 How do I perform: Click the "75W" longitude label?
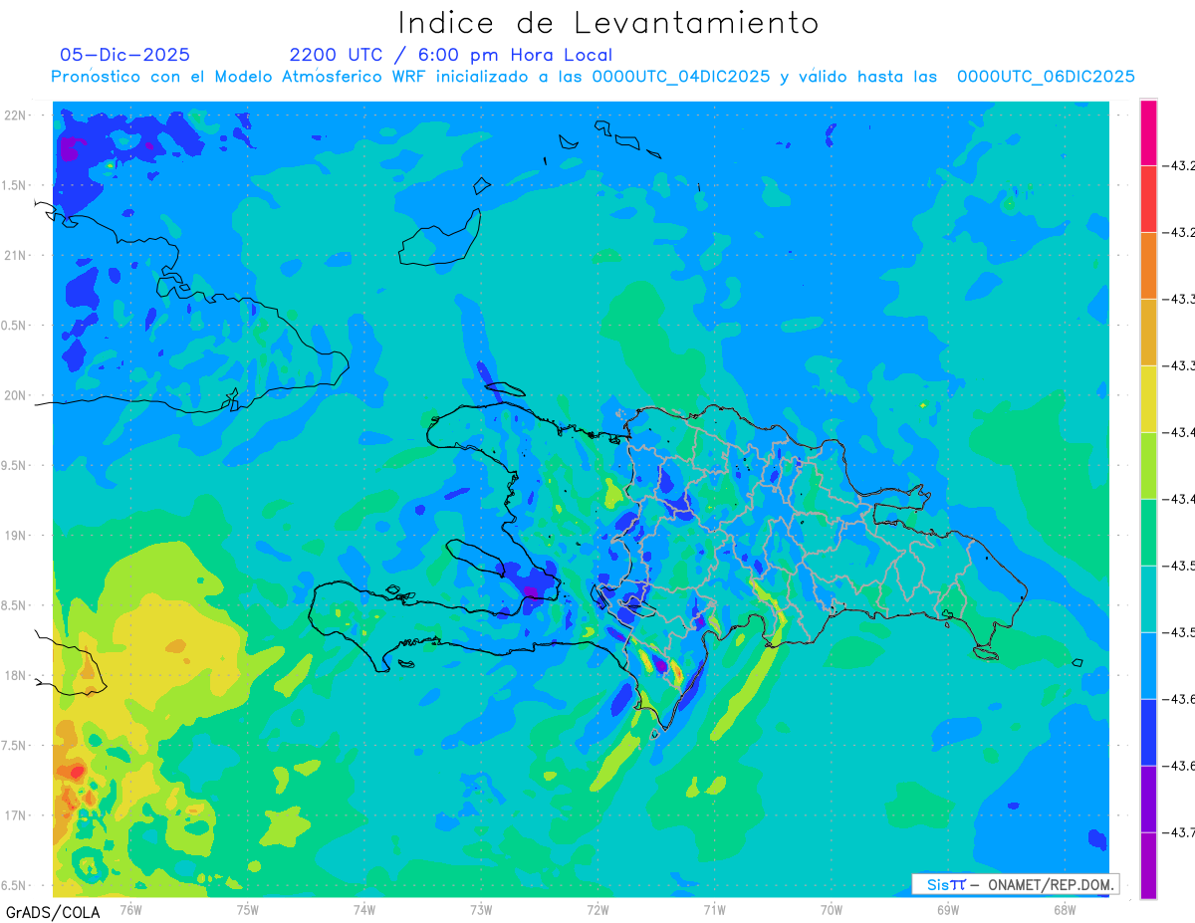click(x=248, y=909)
